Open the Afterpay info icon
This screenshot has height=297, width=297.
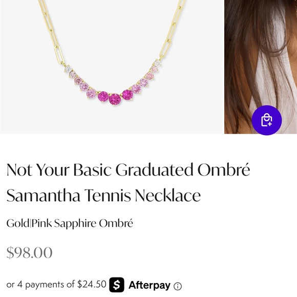178,286
